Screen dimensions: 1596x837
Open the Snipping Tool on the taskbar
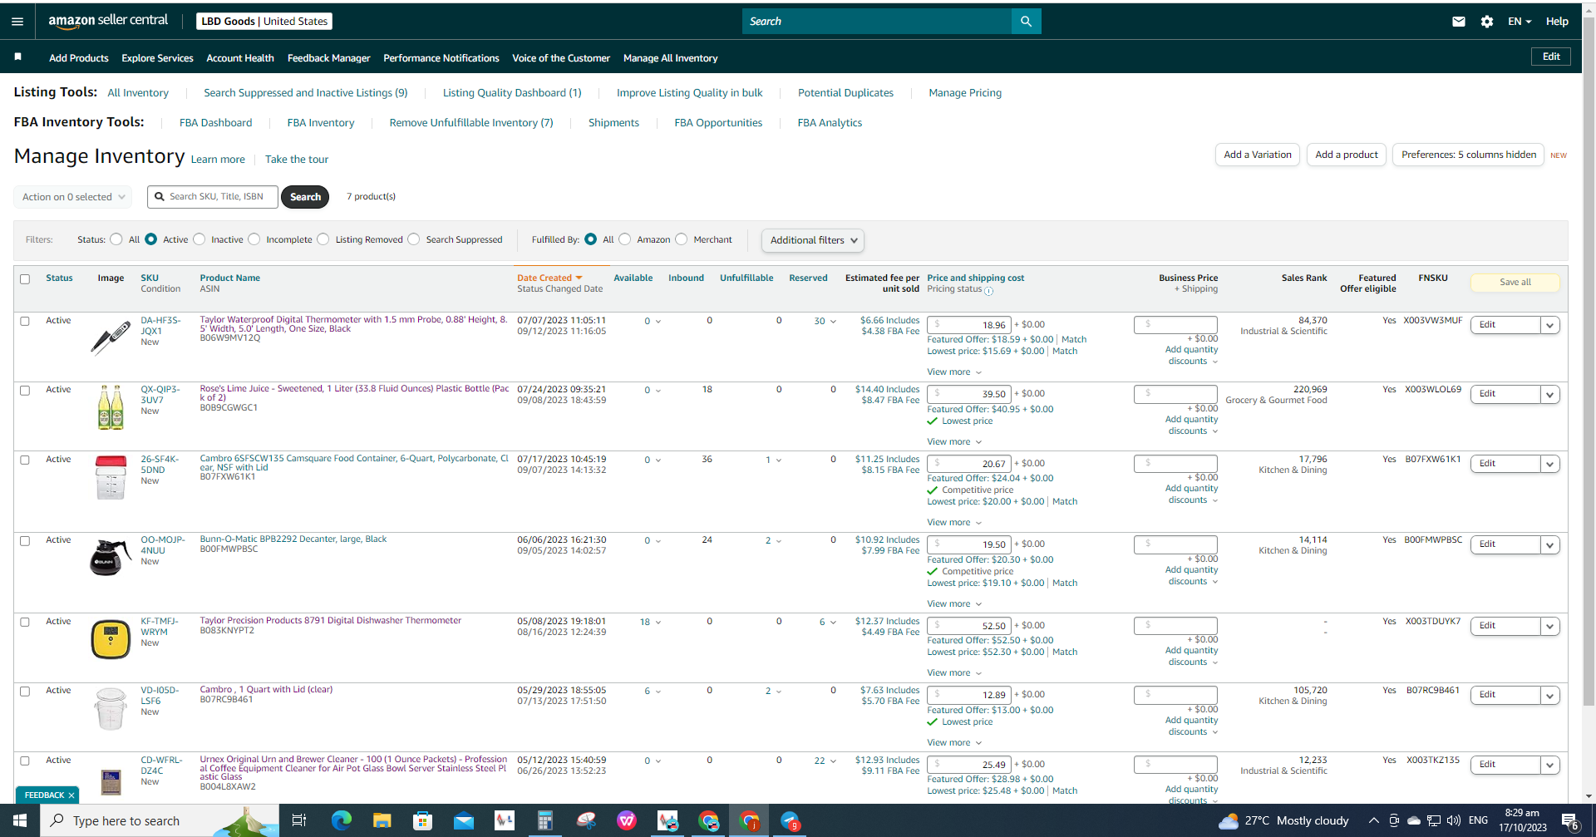coord(586,820)
